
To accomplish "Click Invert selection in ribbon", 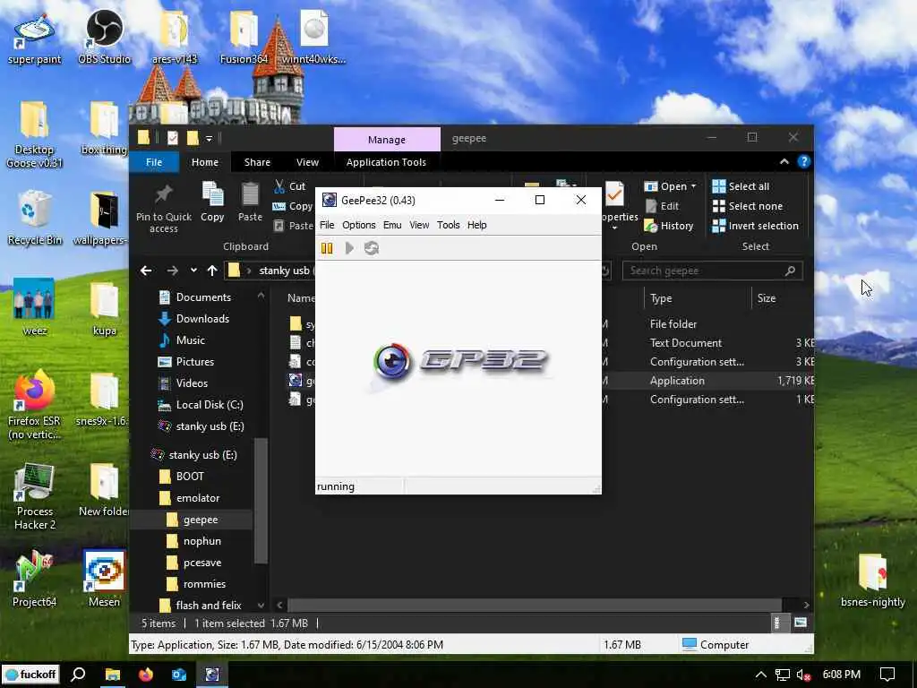I will coord(755,226).
